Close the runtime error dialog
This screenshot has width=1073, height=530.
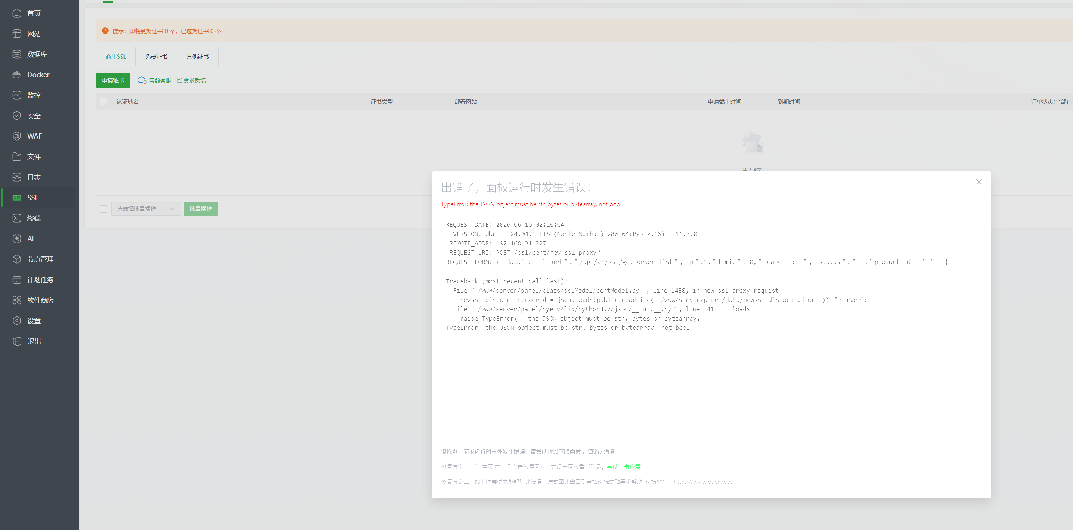[979, 182]
